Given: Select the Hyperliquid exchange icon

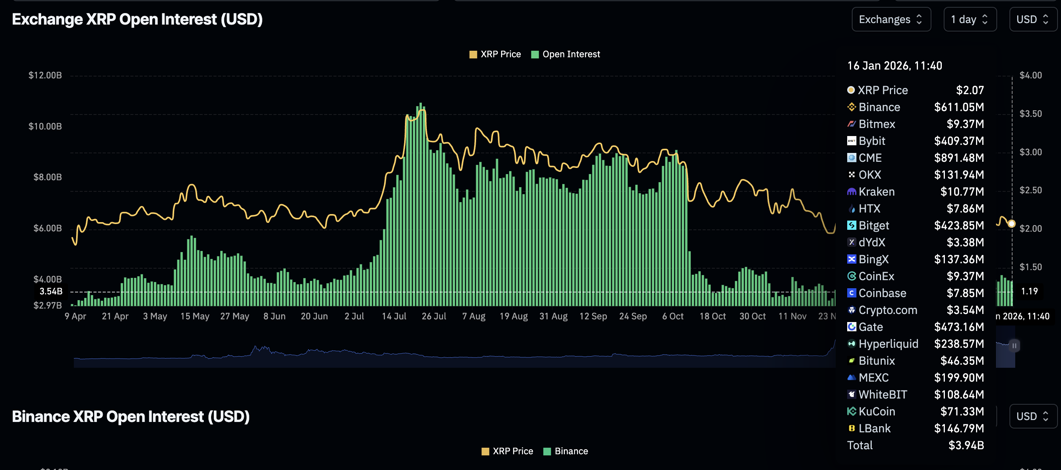Looking at the screenshot, I should pyautogui.click(x=852, y=344).
